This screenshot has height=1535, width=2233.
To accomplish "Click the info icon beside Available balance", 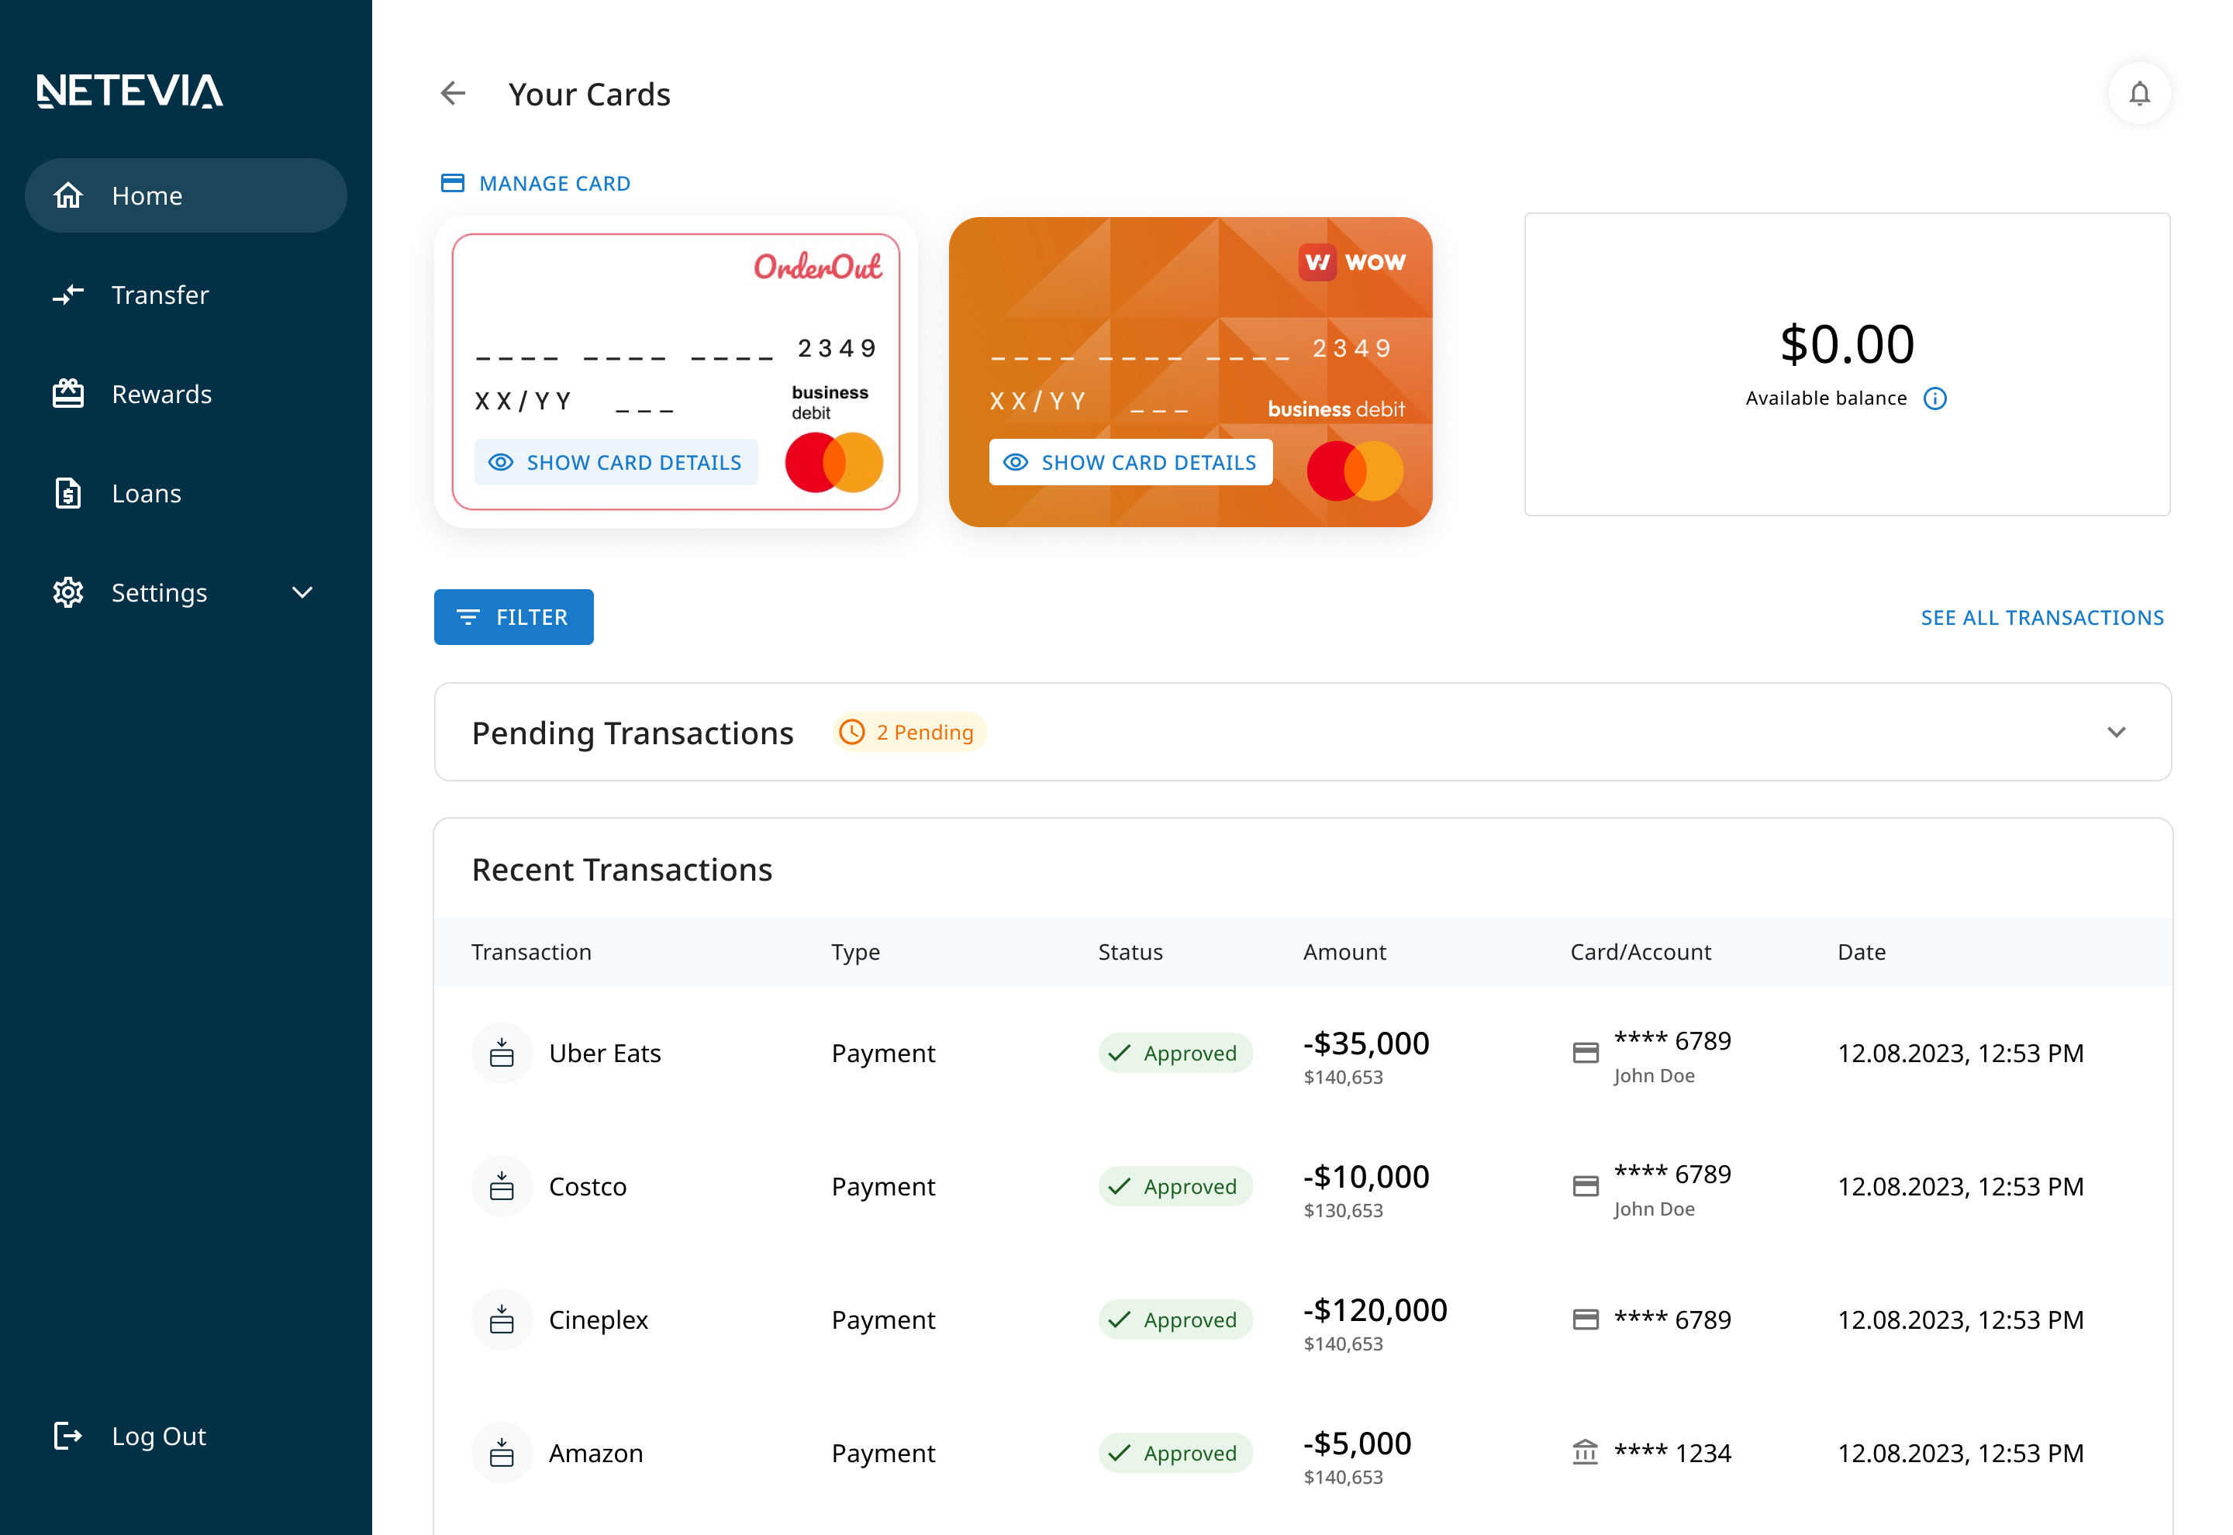I will (1934, 398).
